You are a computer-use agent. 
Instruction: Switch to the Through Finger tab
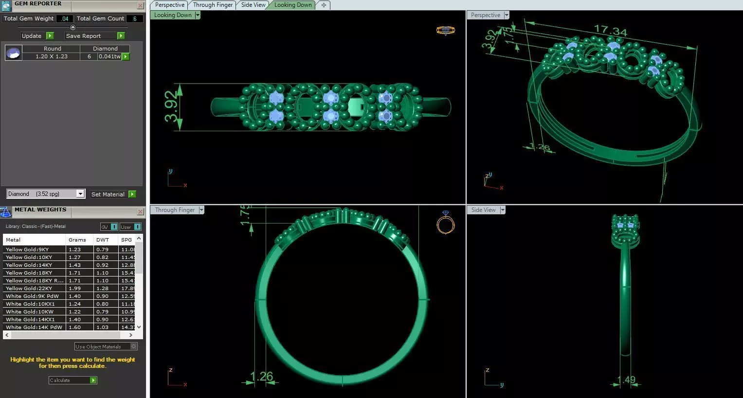pos(213,5)
